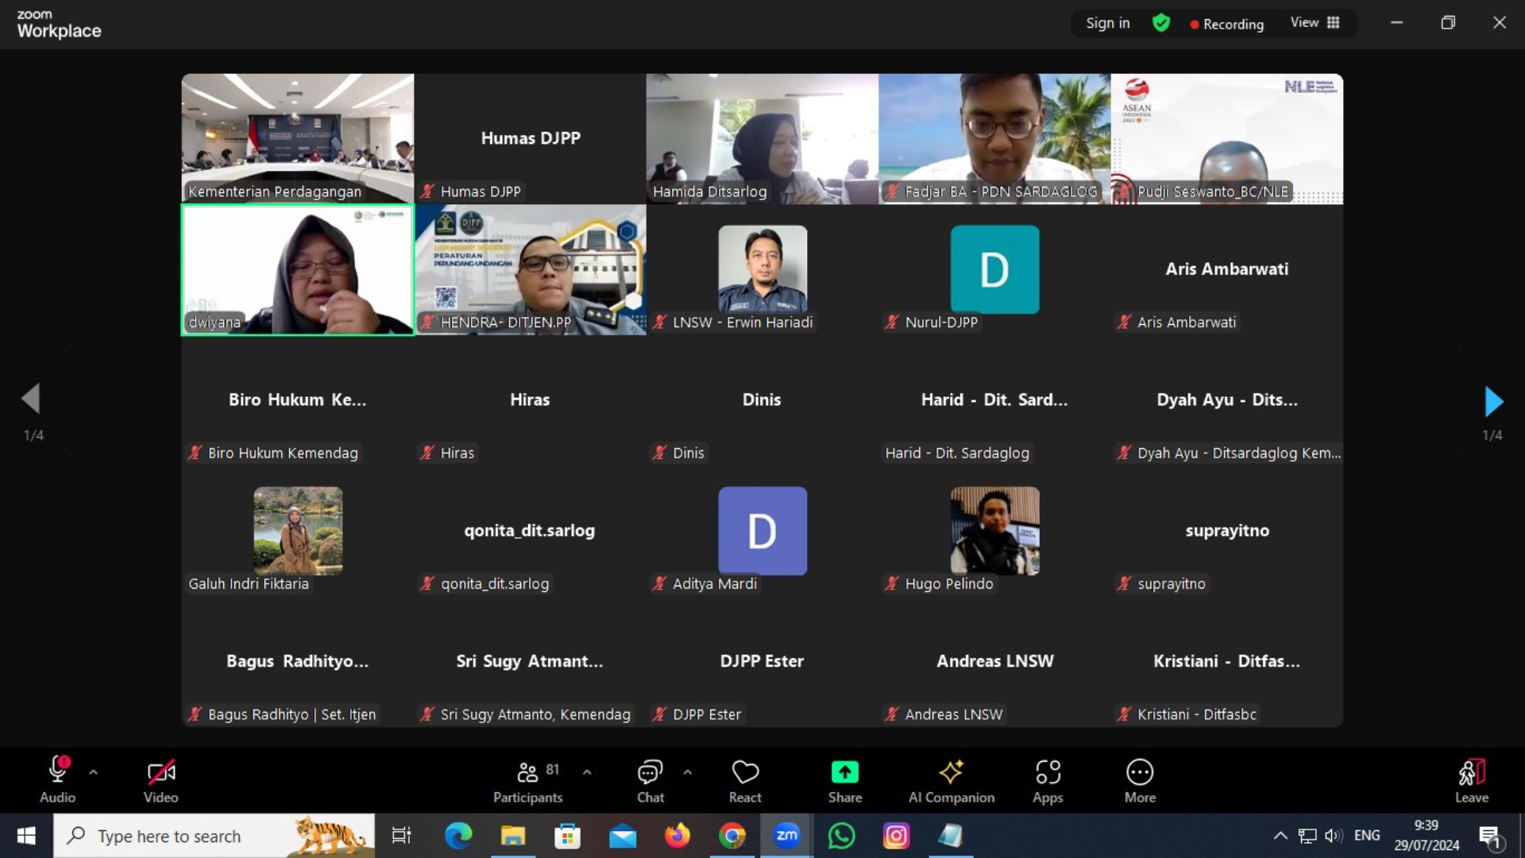Click the Recording indicator
1525x858 pixels.
pyautogui.click(x=1227, y=24)
